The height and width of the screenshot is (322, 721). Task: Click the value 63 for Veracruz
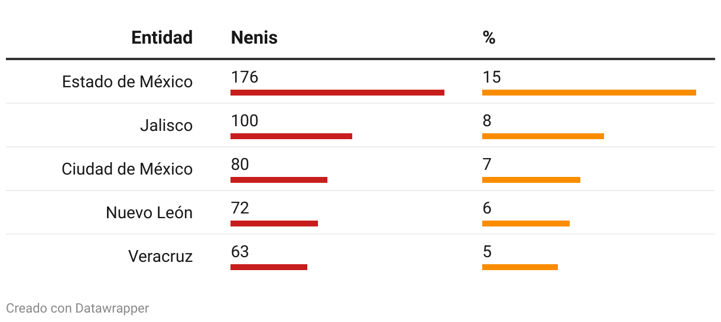click(240, 252)
